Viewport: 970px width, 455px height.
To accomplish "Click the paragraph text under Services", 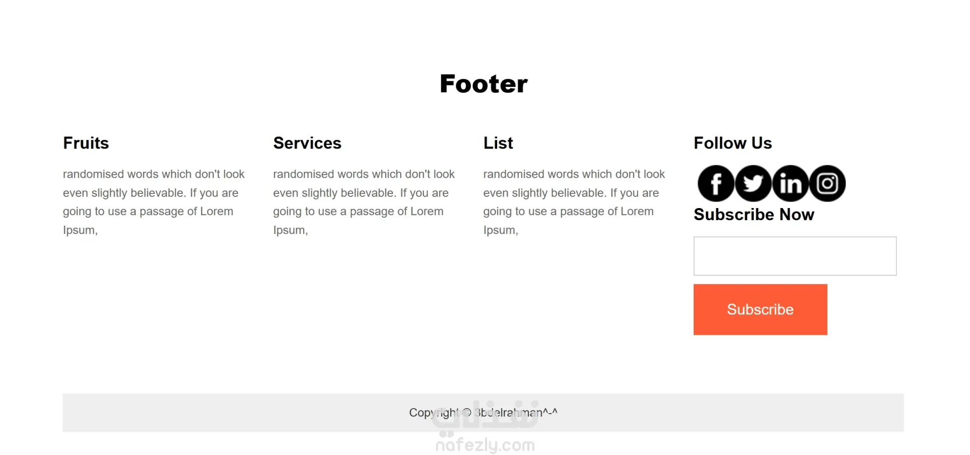I will [x=363, y=202].
